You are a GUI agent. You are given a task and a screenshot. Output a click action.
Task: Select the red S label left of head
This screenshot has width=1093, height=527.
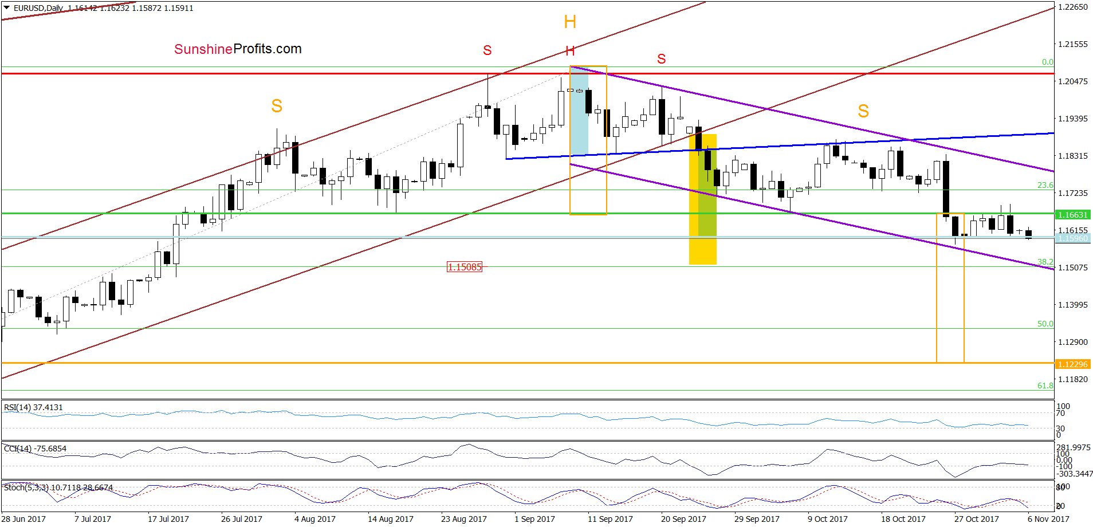click(x=487, y=50)
